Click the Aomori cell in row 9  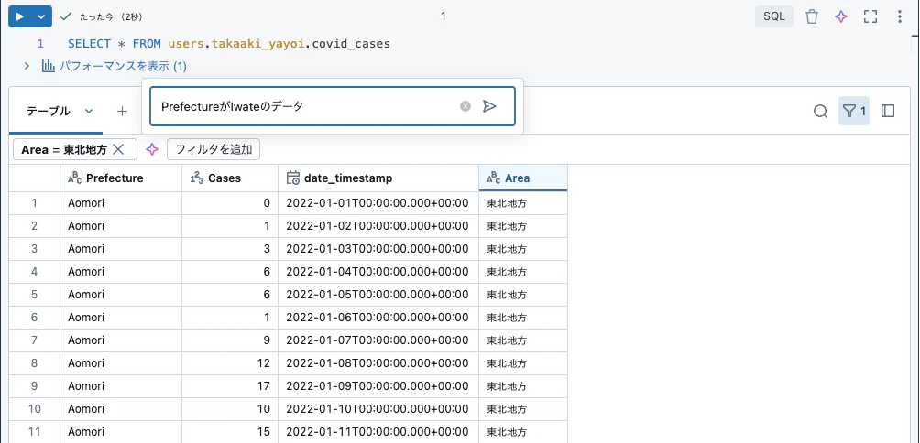(x=121, y=385)
